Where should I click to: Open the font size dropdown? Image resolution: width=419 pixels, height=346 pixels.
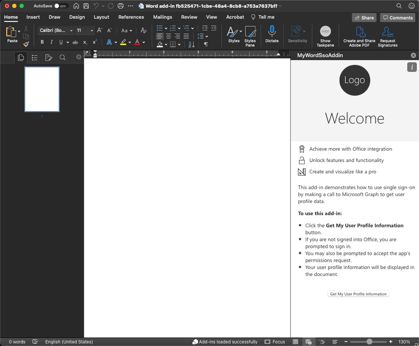[92, 30]
